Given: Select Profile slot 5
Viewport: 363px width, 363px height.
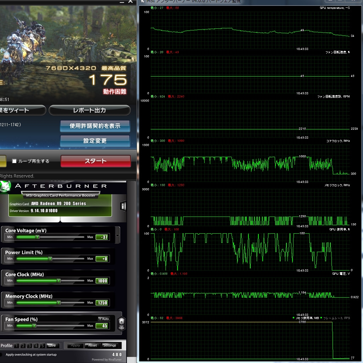Looking at the screenshot, I should [43, 346].
